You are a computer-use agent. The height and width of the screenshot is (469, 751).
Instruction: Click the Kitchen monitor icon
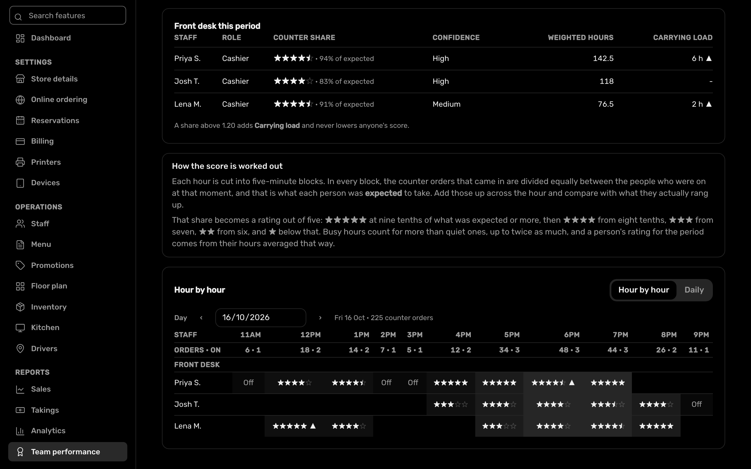[20, 328]
